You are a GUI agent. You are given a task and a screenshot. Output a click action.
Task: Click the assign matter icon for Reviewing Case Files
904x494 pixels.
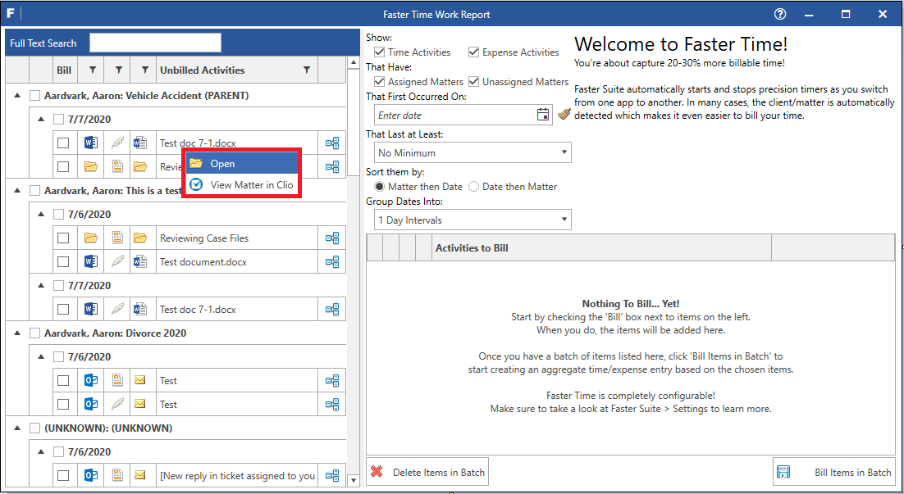click(x=332, y=238)
